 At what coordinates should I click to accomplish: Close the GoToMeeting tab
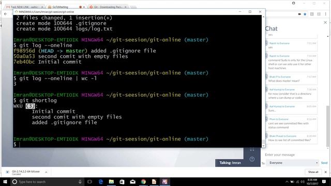tap(84, 7)
